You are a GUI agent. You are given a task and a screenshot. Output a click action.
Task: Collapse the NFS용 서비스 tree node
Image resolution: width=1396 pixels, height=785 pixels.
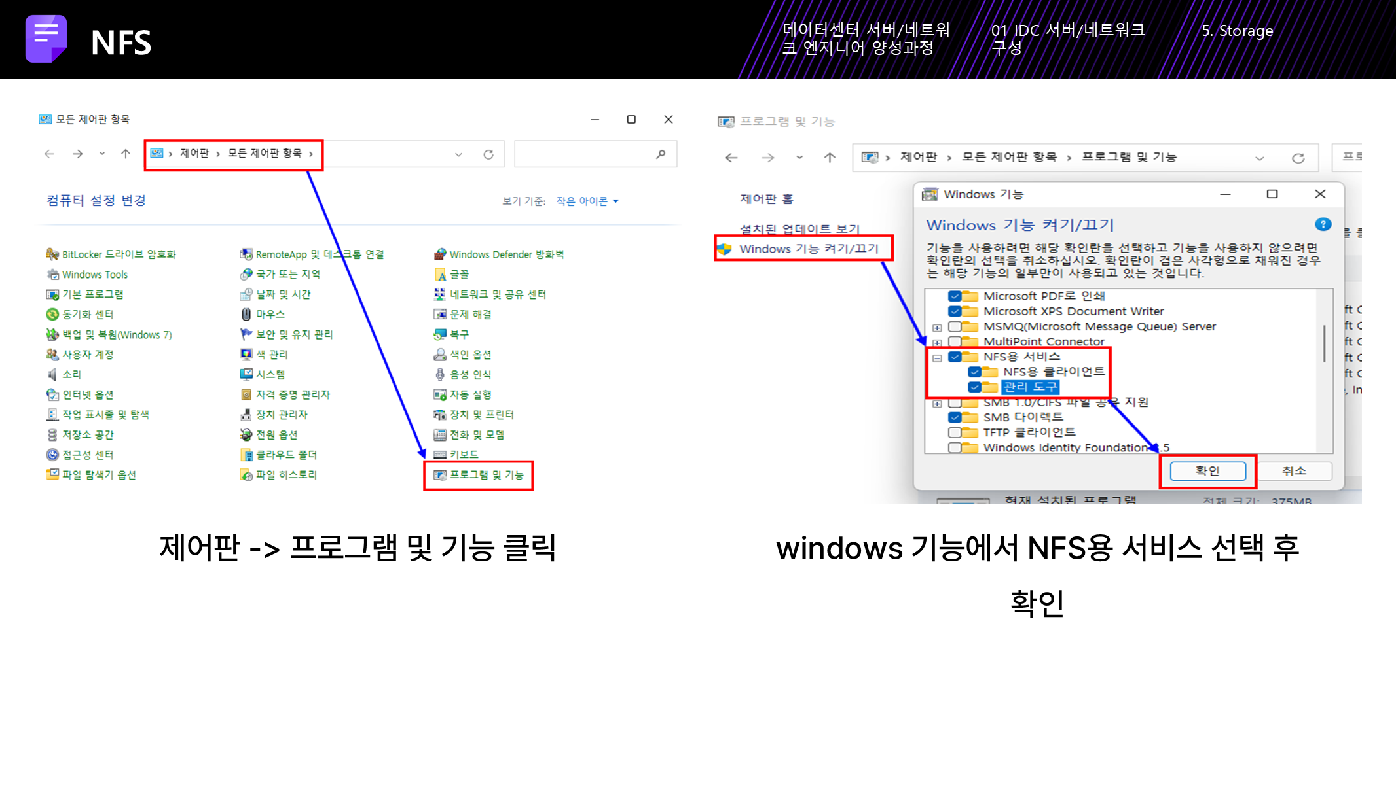point(937,357)
